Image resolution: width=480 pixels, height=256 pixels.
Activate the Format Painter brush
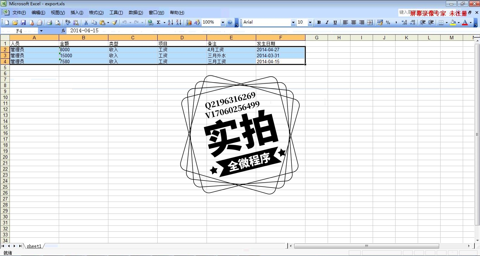click(114, 22)
